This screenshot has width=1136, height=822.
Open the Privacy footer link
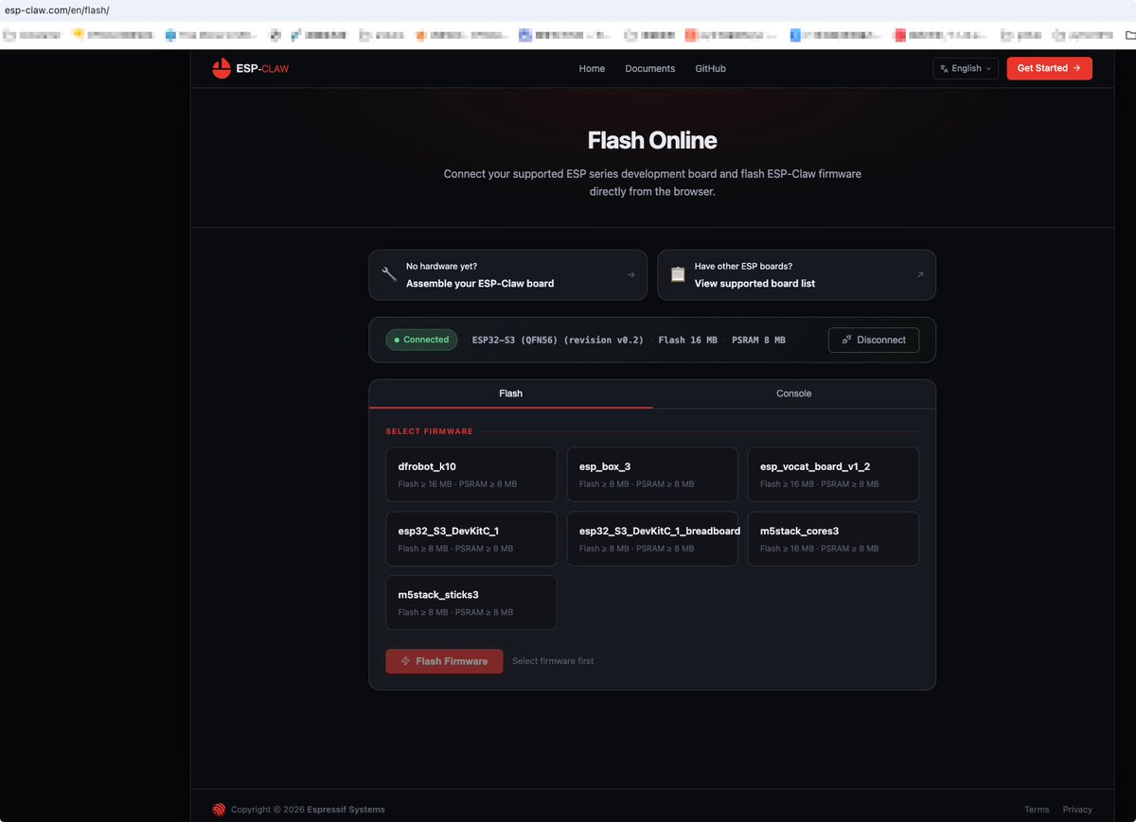click(1077, 810)
